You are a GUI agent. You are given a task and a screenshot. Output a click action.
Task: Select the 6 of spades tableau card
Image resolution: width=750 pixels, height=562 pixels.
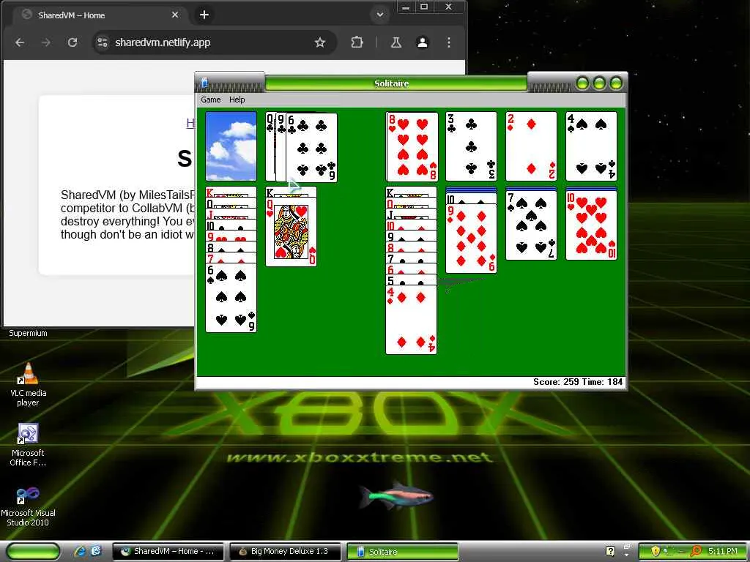coord(231,297)
